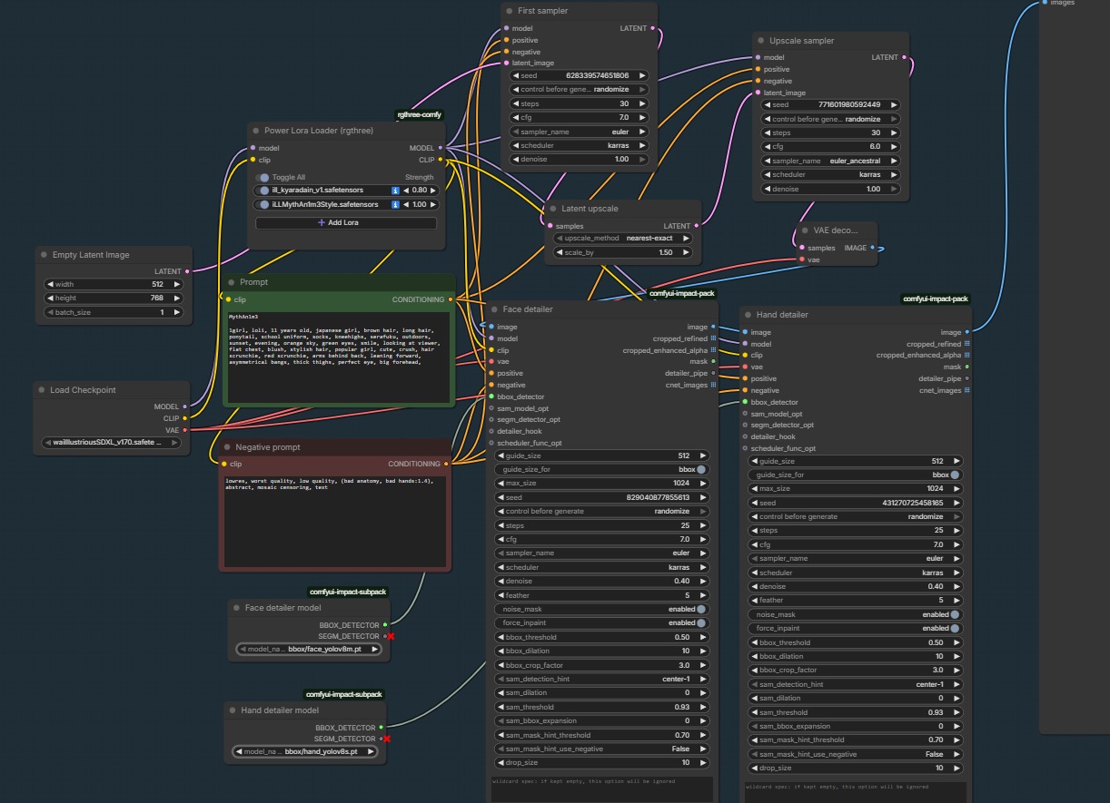
Task: Toggle guide_size_for bbox in Face detailer
Action: tap(701, 470)
